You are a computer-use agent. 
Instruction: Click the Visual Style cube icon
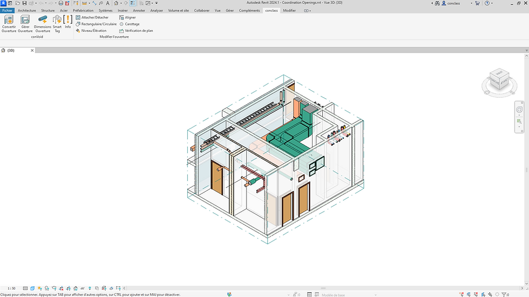[x=32, y=288]
